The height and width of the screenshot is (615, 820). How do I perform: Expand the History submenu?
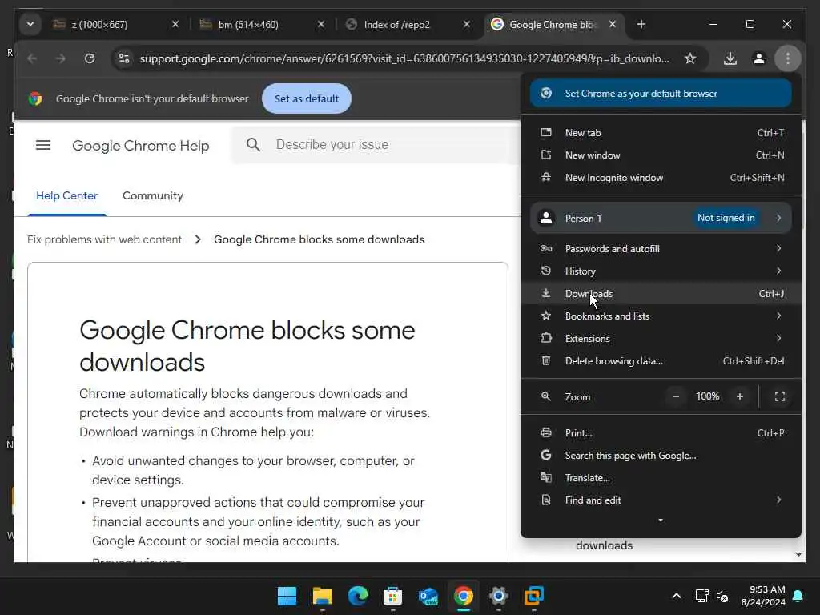661,271
